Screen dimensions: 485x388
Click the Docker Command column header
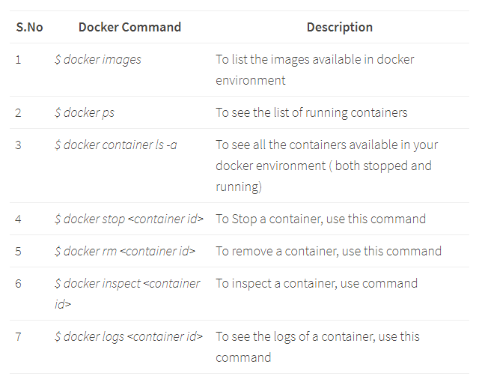129,27
